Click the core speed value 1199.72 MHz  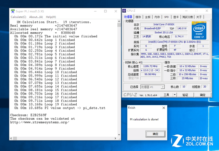pos(150,66)
